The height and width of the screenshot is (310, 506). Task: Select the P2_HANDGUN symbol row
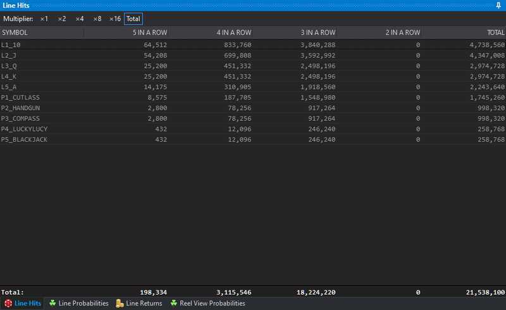(253, 108)
